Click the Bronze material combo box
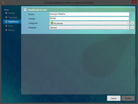Image resolution: width=138 pixels, height=104 pixels. click(89, 28)
